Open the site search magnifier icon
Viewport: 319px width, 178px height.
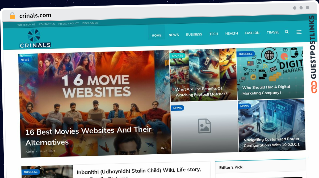pos(287,32)
